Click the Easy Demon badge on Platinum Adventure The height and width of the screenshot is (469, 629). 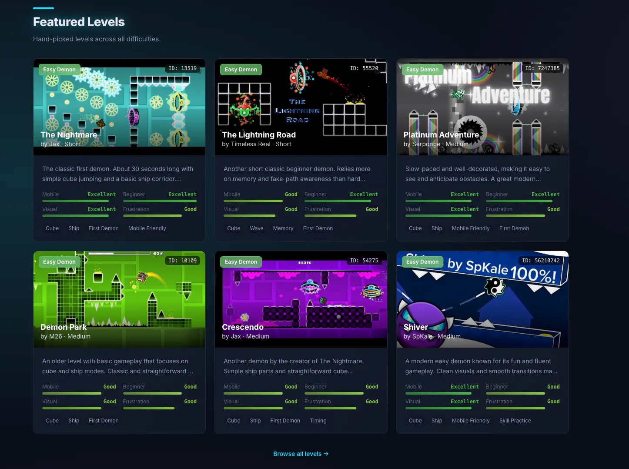(422, 70)
